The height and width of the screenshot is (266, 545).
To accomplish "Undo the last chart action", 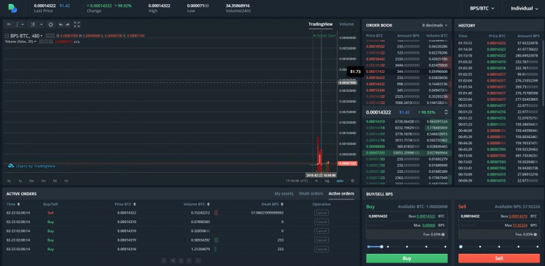I will click(x=61, y=24).
